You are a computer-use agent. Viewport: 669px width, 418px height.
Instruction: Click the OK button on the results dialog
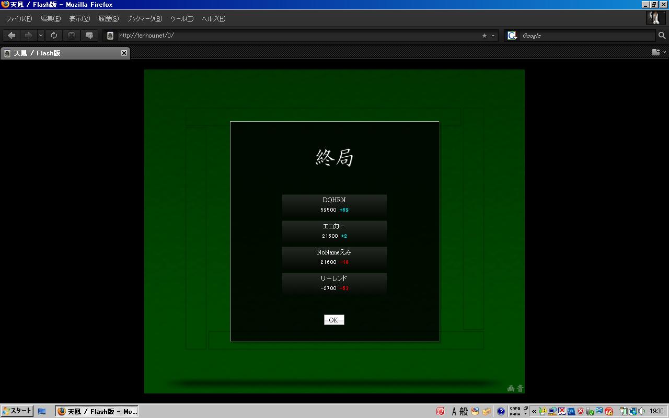pos(334,320)
